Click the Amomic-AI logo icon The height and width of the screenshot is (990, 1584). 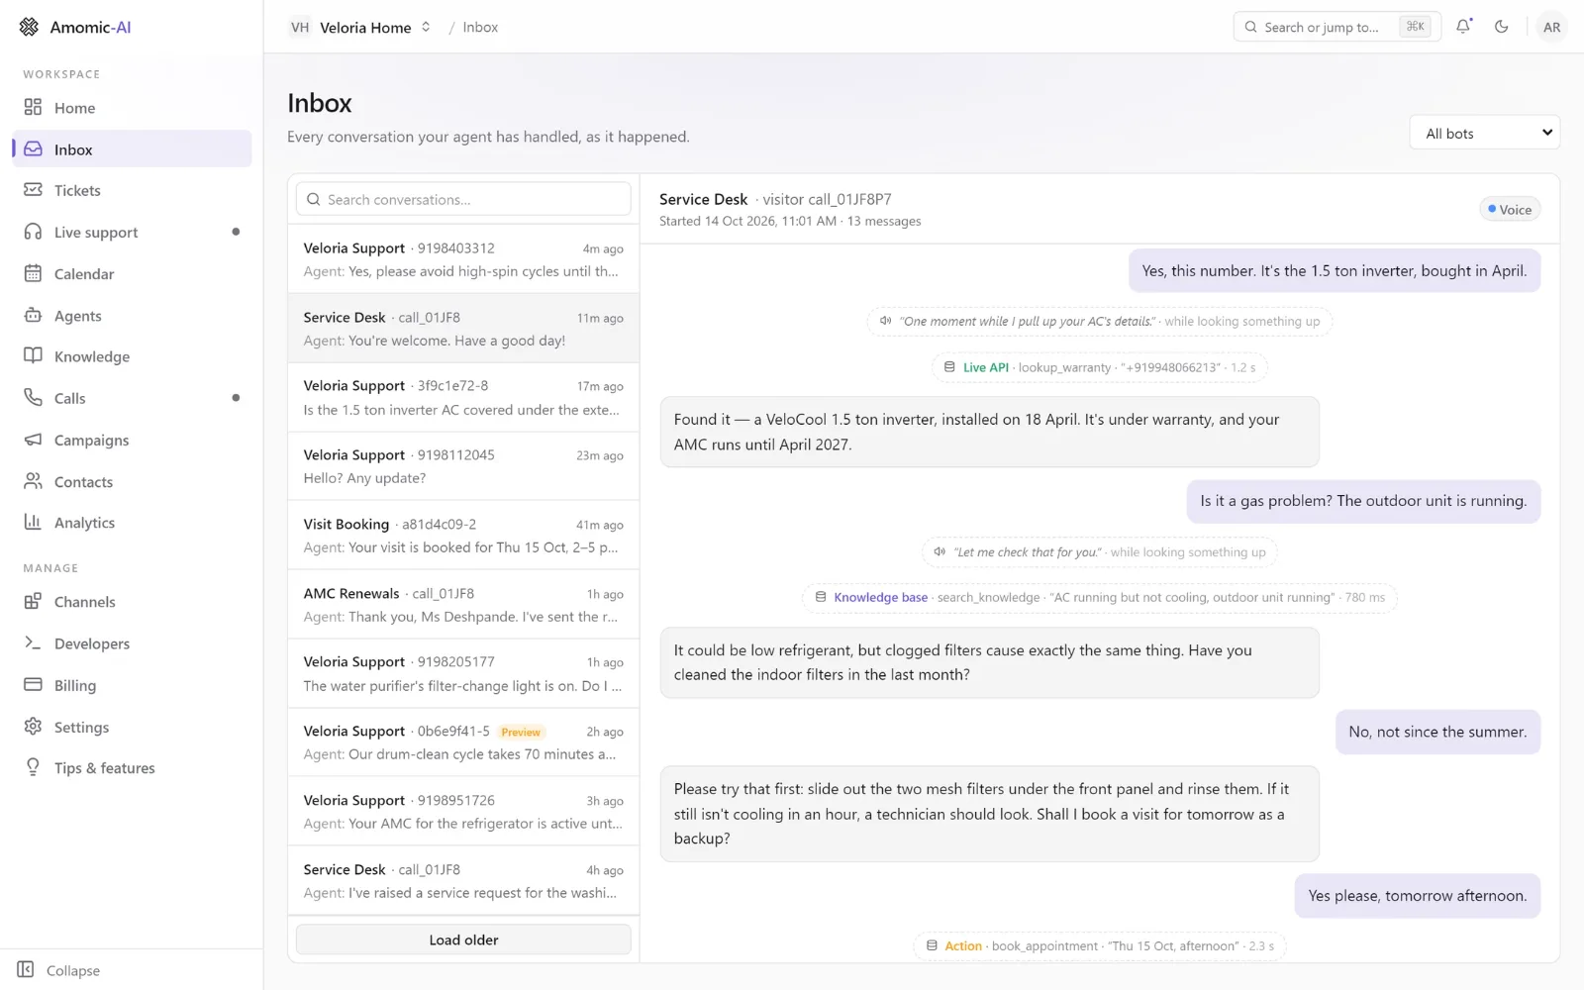[x=29, y=27]
